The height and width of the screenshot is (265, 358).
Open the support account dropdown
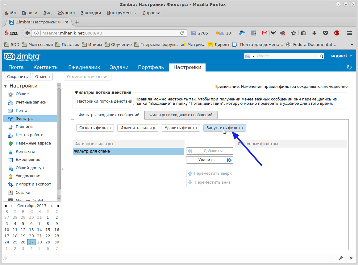[341, 56]
